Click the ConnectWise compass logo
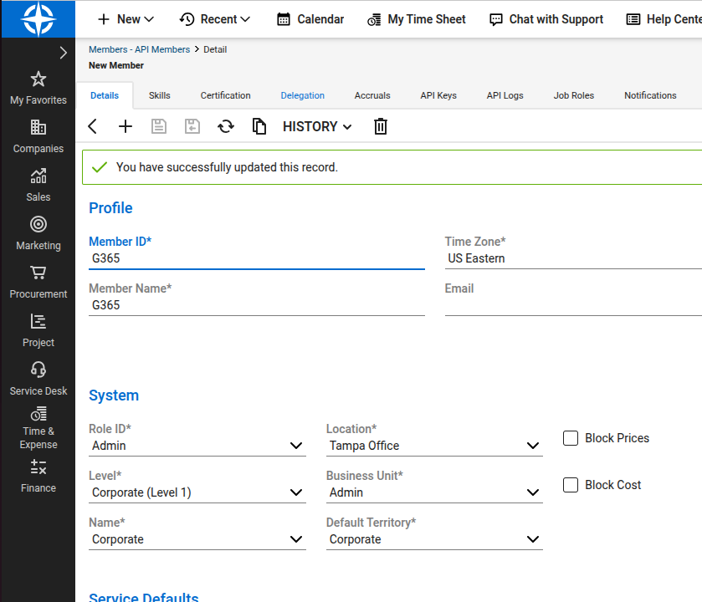Screen dimensions: 702x602 38,18
